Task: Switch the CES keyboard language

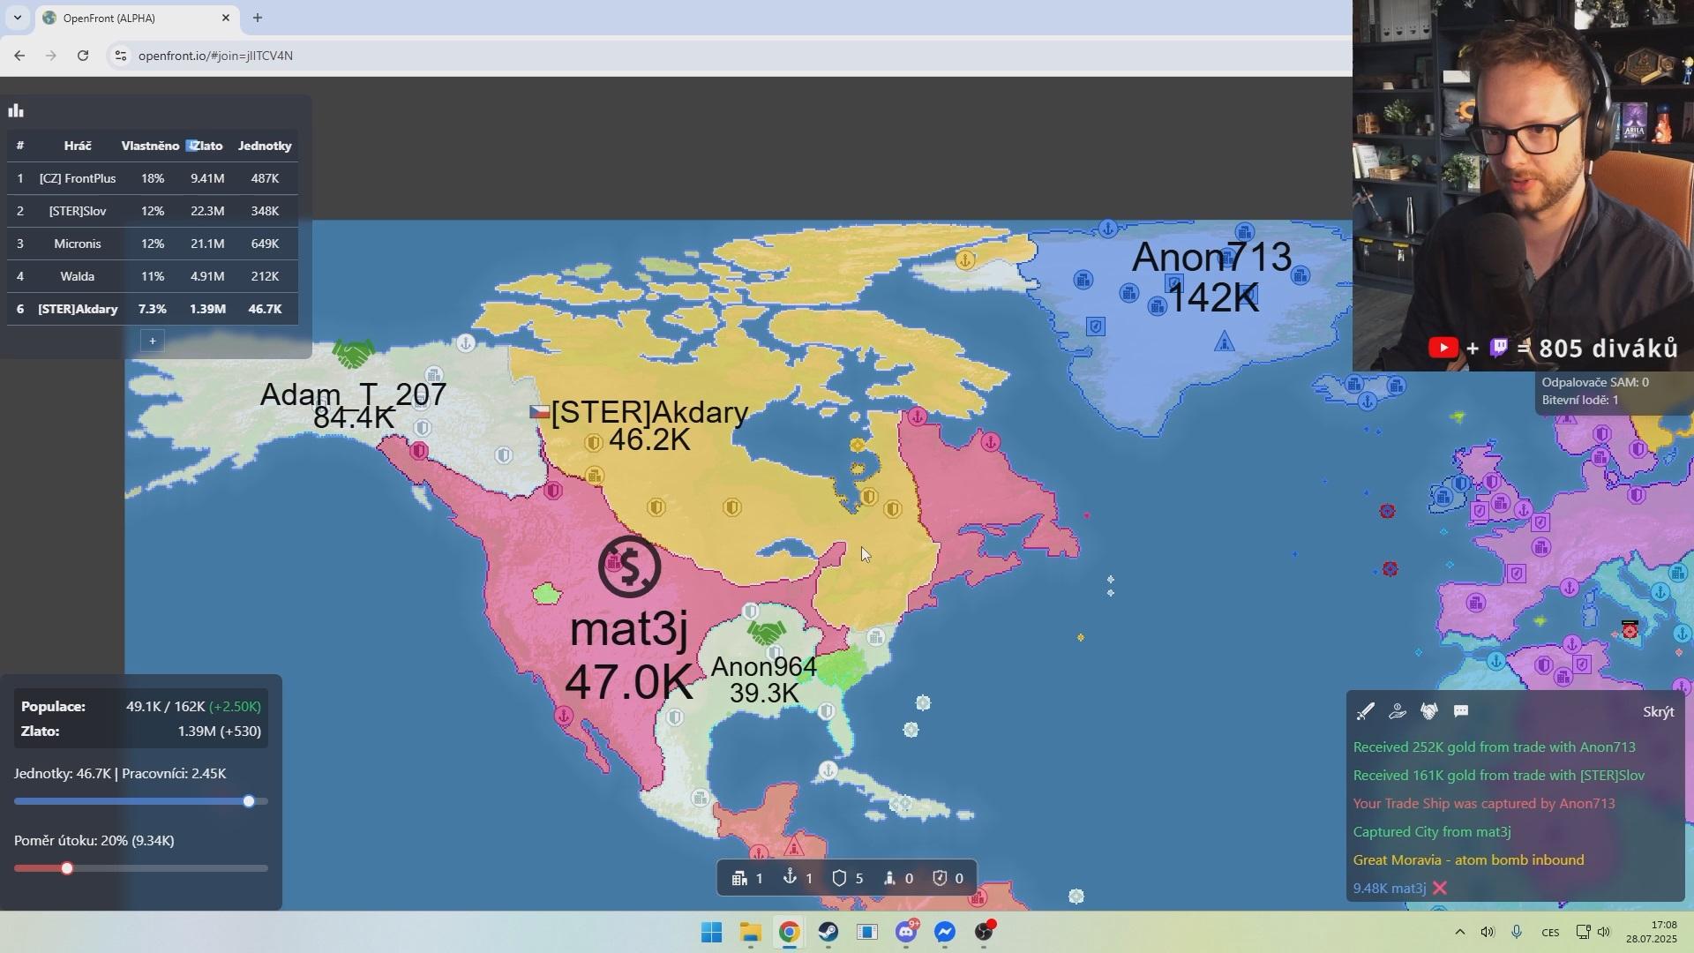Action: pyautogui.click(x=1550, y=932)
